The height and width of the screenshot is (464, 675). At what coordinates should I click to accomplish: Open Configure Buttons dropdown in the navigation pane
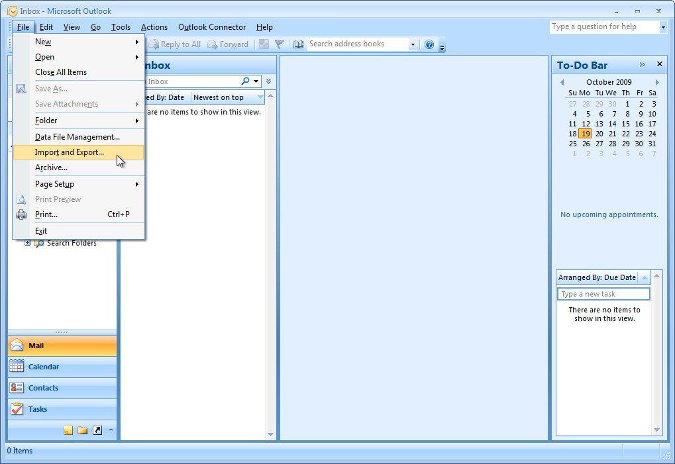click(x=111, y=430)
